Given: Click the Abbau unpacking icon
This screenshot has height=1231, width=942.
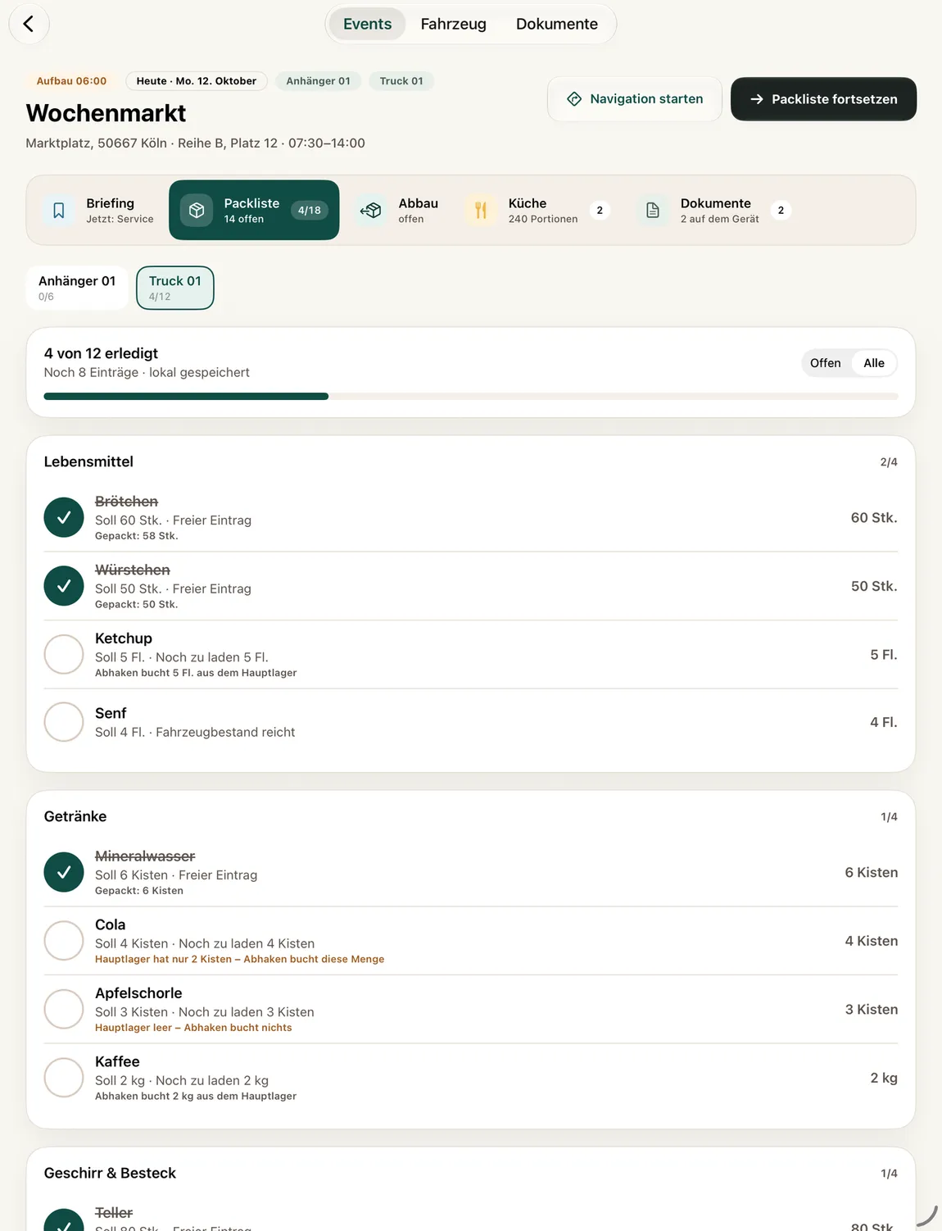Looking at the screenshot, I should click(371, 211).
